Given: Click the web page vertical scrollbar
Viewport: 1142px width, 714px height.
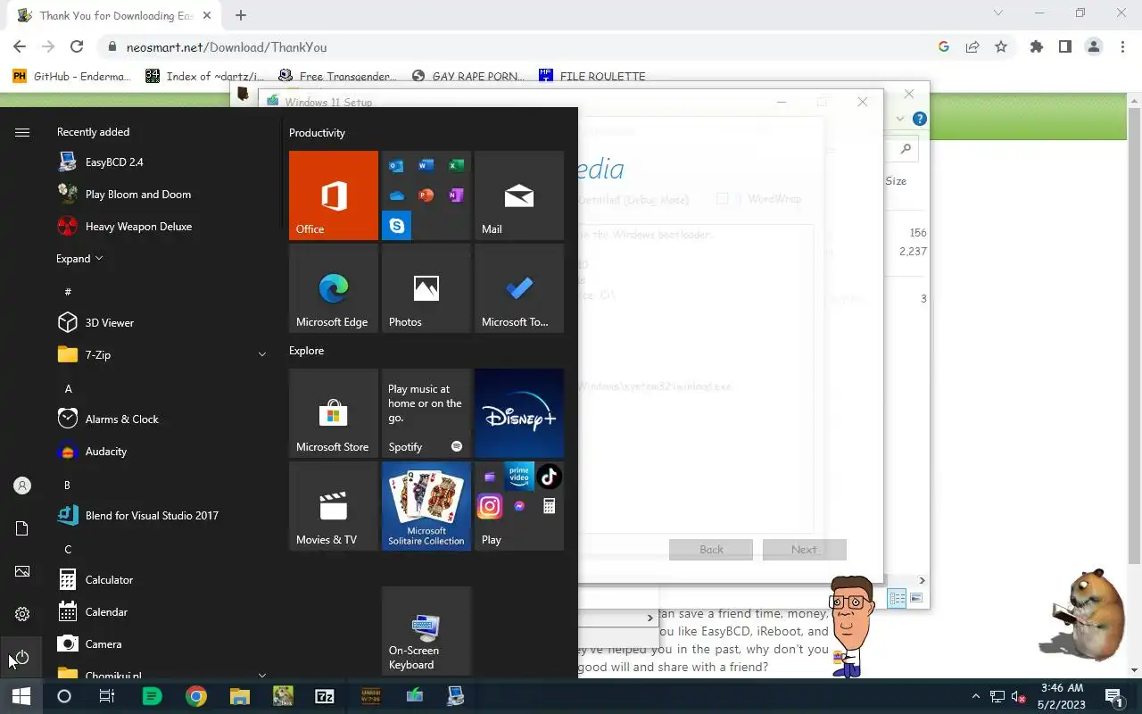Looking at the screenshot, I should (1135, 335).
